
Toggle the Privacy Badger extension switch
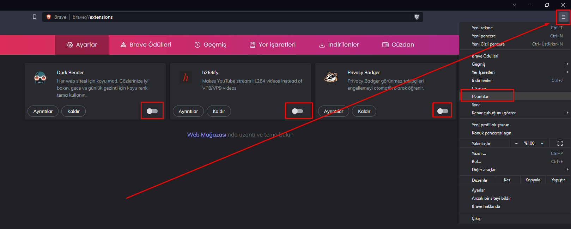[x=443, y=111]
